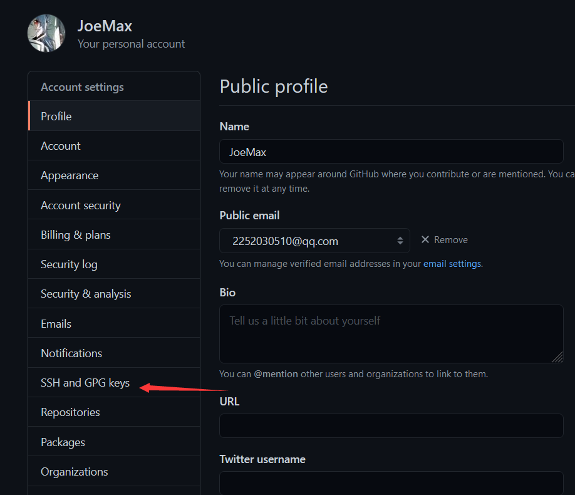Open Organizations settings
This screenshot has width=575, height=495.
(114, 472)
